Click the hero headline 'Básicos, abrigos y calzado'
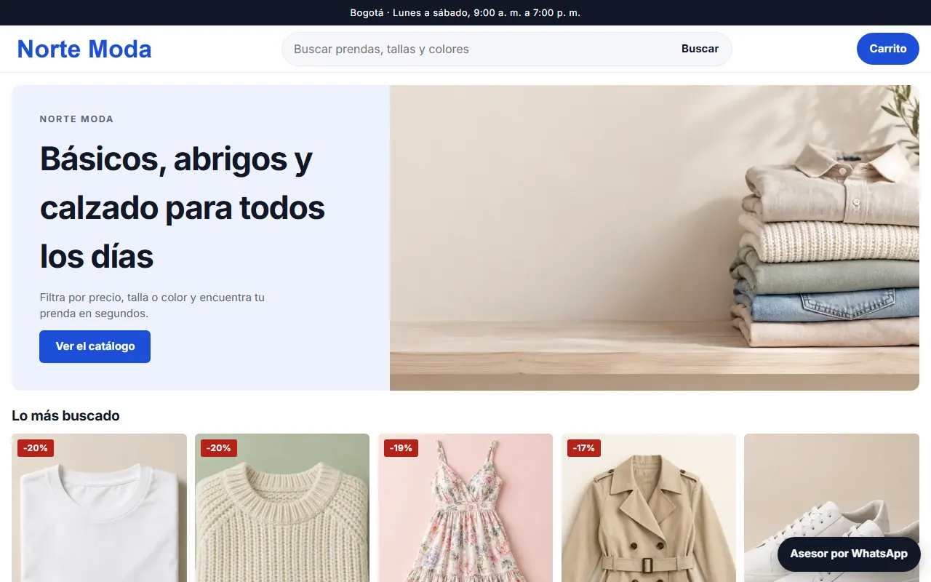This screenshot has width=931, height=582. [182, 207]
